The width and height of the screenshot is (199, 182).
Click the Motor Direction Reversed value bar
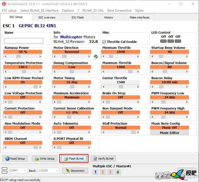coord(72,52)
